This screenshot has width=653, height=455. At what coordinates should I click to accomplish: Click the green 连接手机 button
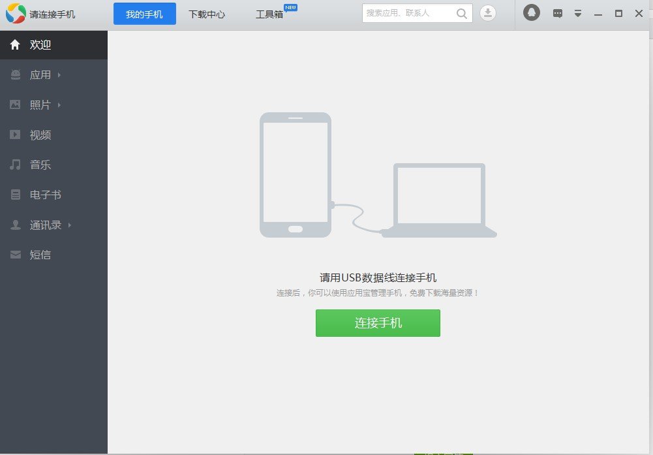tap(378, 322)
